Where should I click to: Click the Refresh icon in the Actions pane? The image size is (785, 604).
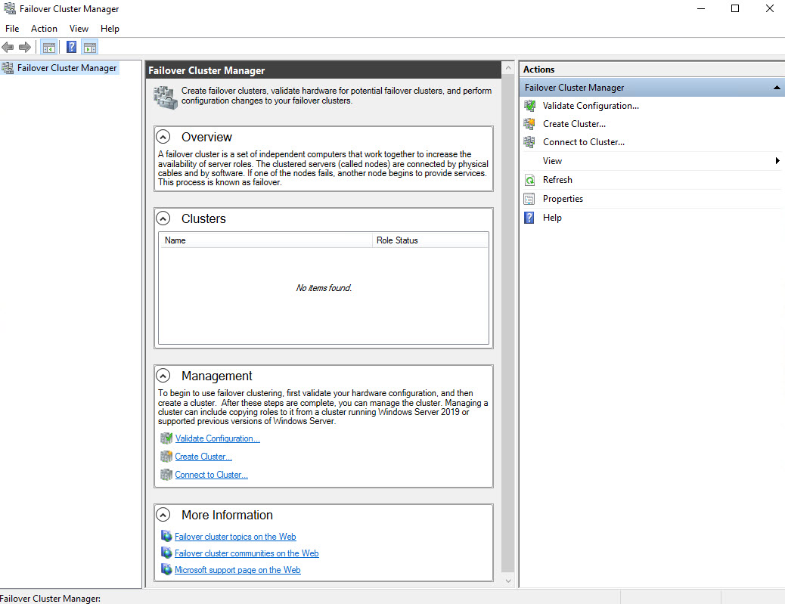[x=529, y=180]
